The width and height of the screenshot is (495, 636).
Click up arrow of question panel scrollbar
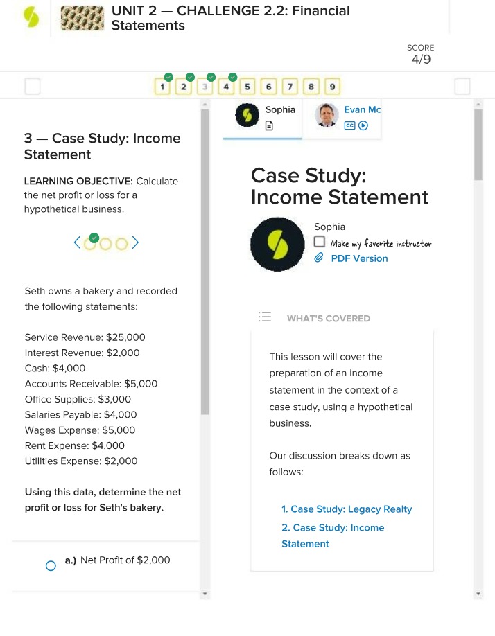pyautogui.click(x=205, y=104)
